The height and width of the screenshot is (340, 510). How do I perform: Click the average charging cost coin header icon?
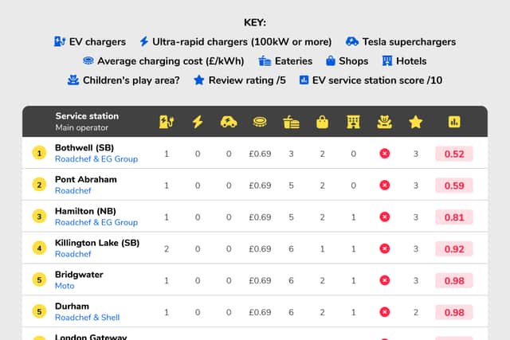point(260,122)
